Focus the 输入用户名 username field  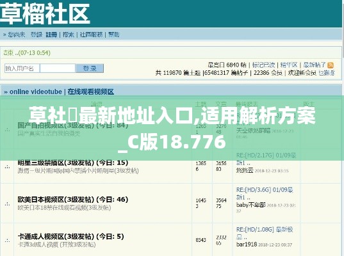click(22, 68)
